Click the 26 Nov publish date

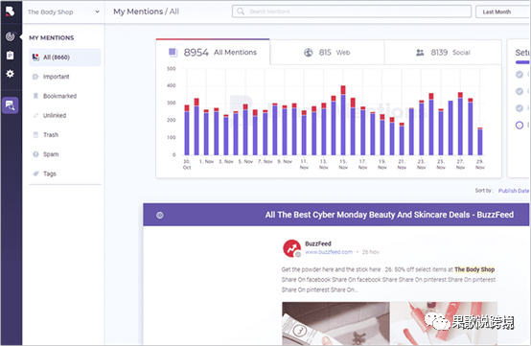371,252
